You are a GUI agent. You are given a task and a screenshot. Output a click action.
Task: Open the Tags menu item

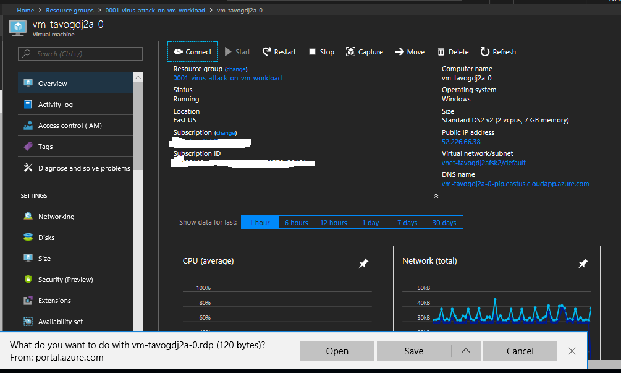75,146
